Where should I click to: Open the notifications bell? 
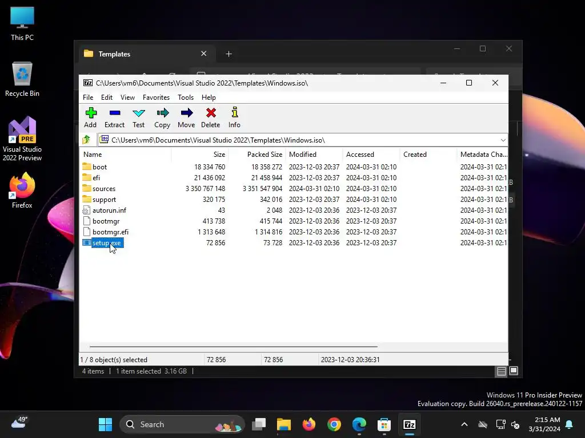570,424
